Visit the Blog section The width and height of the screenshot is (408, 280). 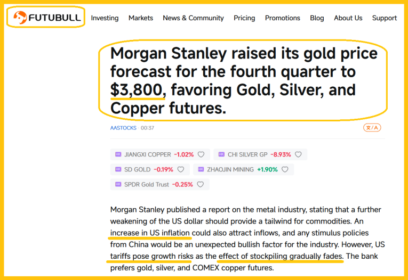317,18
